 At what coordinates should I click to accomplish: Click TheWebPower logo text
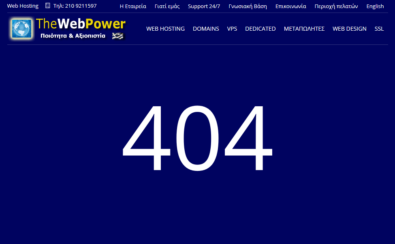point(81,24)
